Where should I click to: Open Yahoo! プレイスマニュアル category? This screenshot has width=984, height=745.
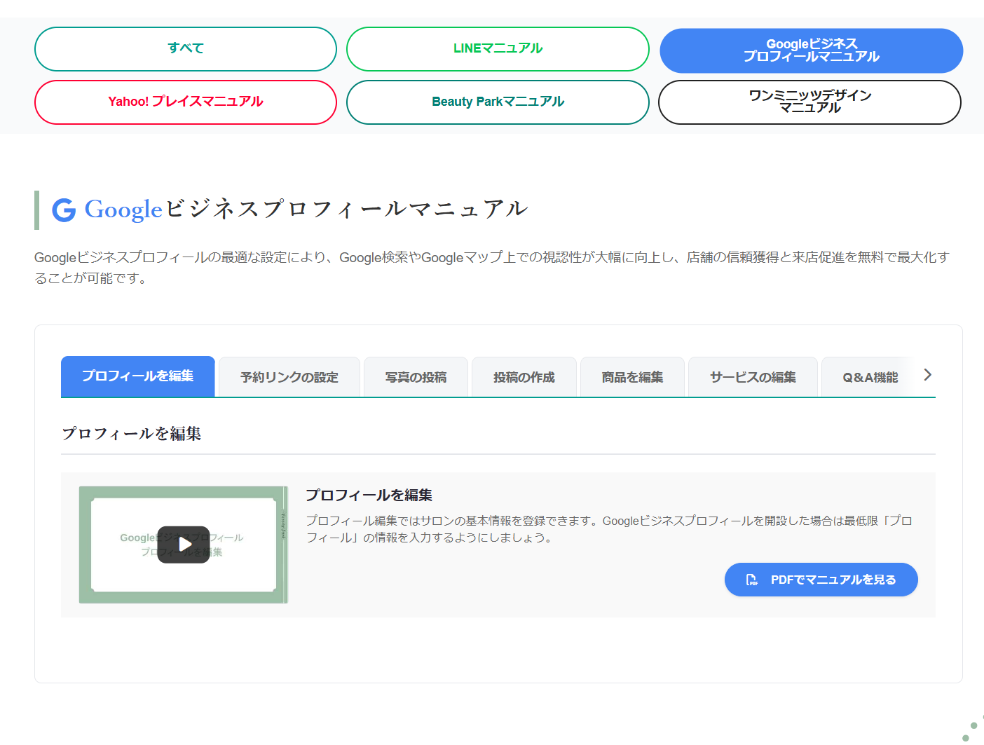click(x=186, y=102)
